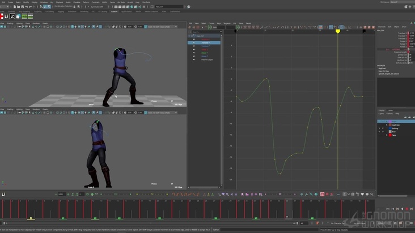This screenshot has width=415, height=233.
Task: Select Translate Y curve in Graph Editor outliner
Action: coord(205,42)
